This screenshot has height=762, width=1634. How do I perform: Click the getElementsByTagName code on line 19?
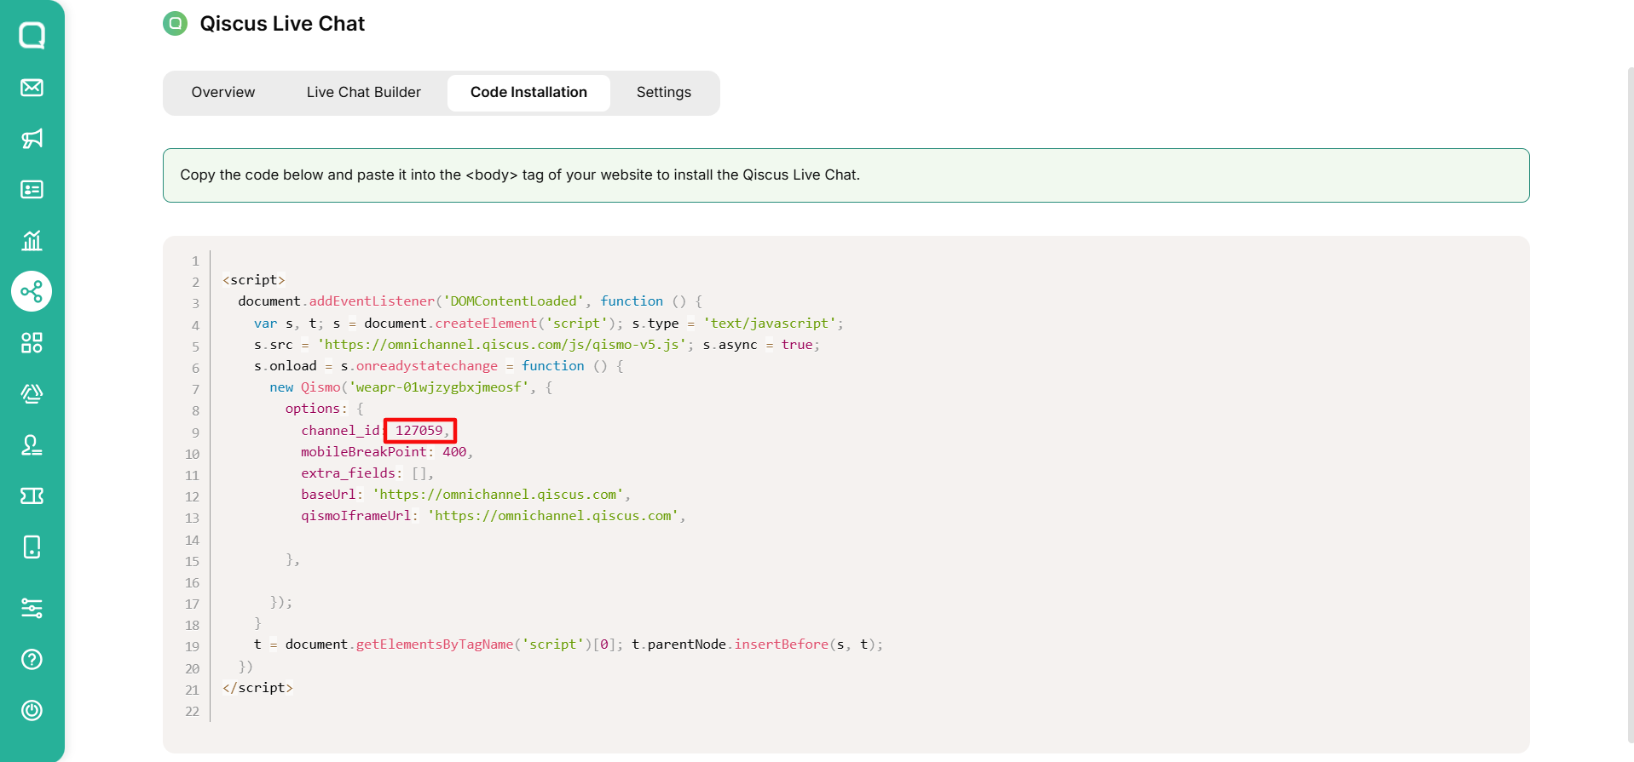coord(435,645)
